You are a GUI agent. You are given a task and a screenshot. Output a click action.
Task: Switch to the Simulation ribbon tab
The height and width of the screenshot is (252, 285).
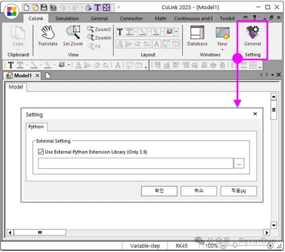coord(67,18)
